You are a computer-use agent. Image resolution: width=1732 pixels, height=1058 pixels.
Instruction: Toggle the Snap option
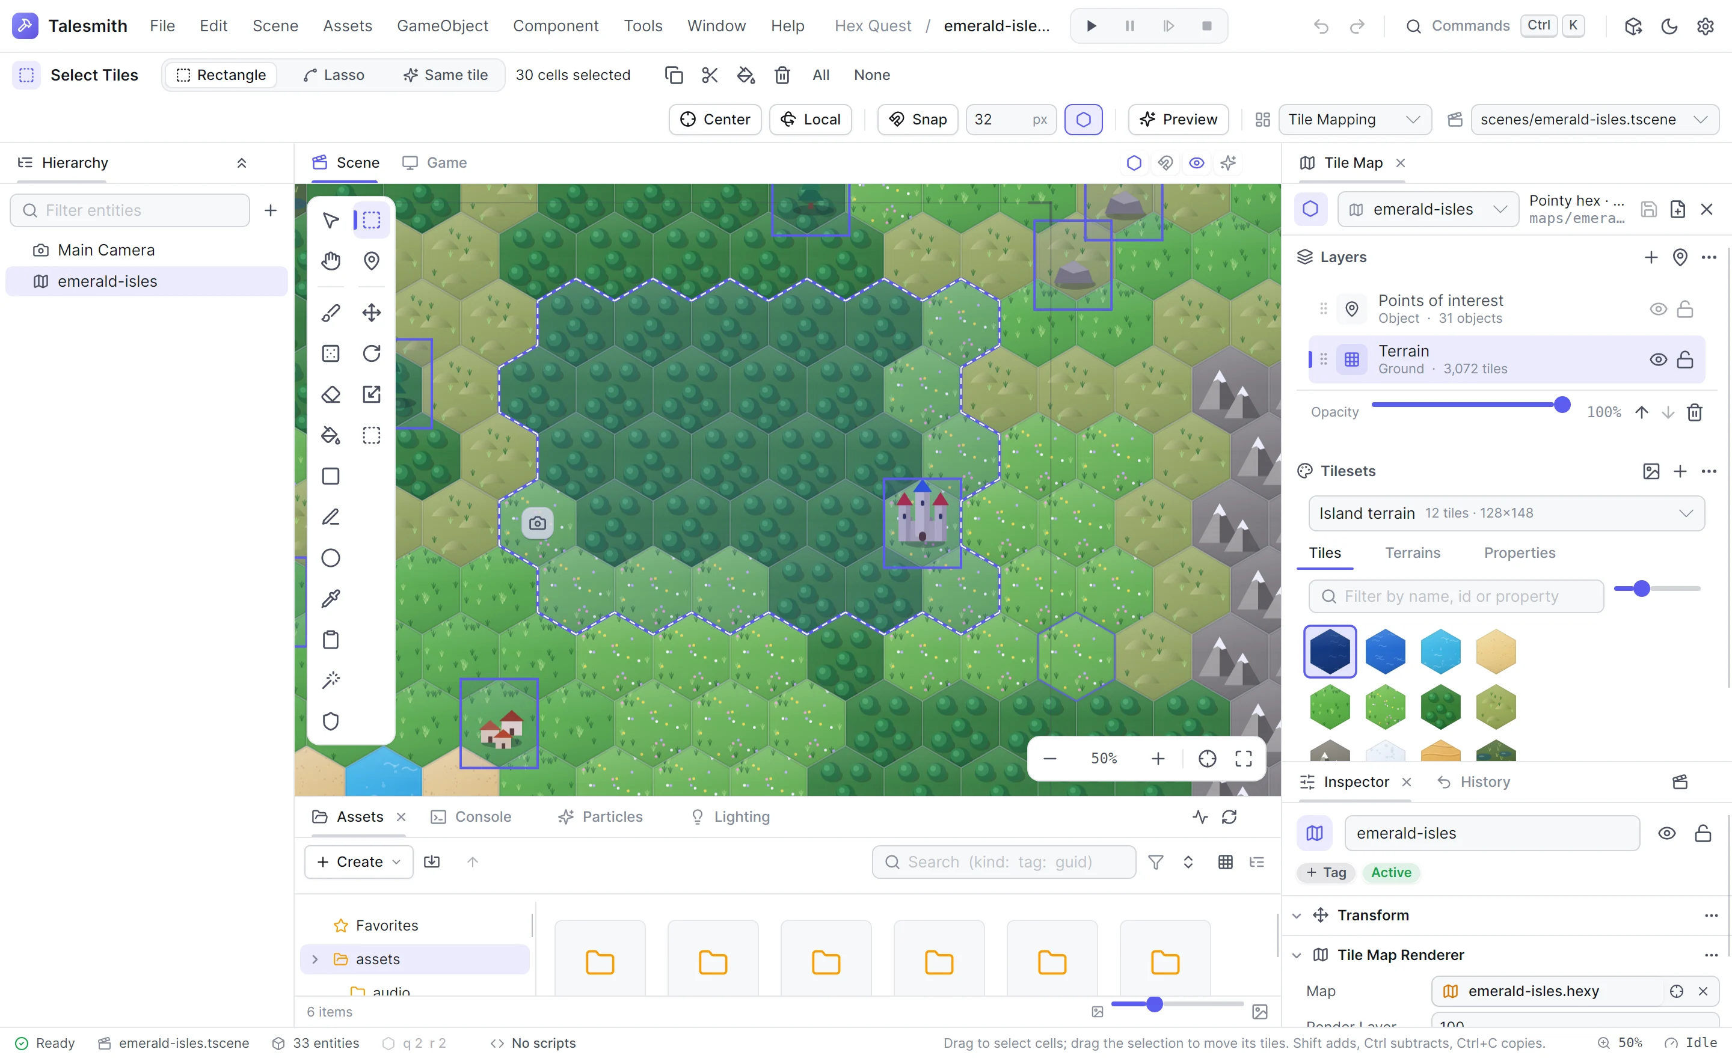point(917,120)
